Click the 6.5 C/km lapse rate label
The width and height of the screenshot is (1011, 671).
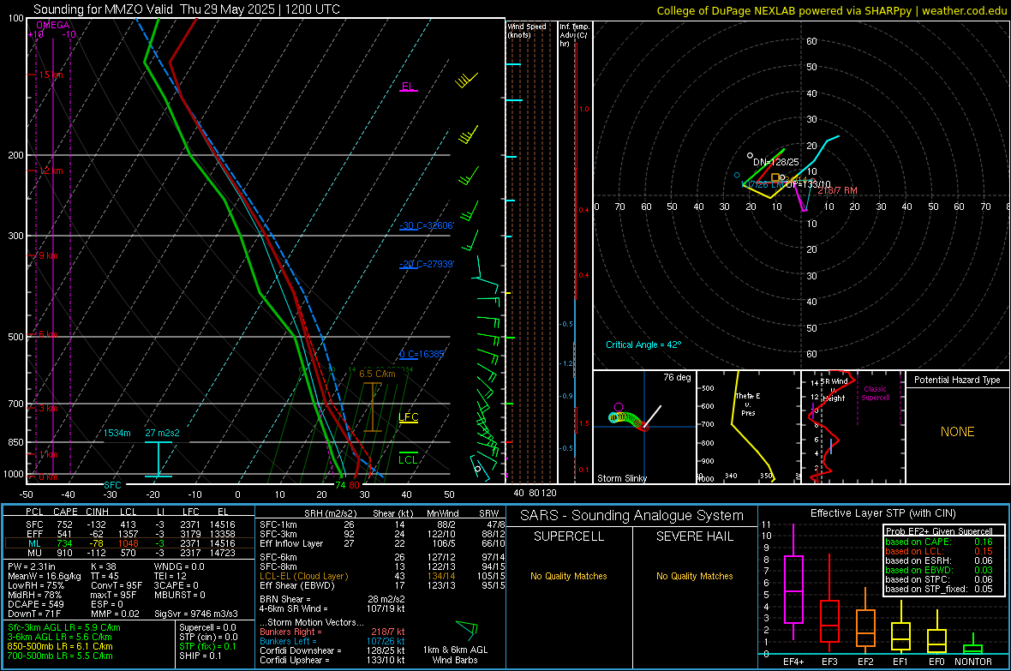click(377, 374)
